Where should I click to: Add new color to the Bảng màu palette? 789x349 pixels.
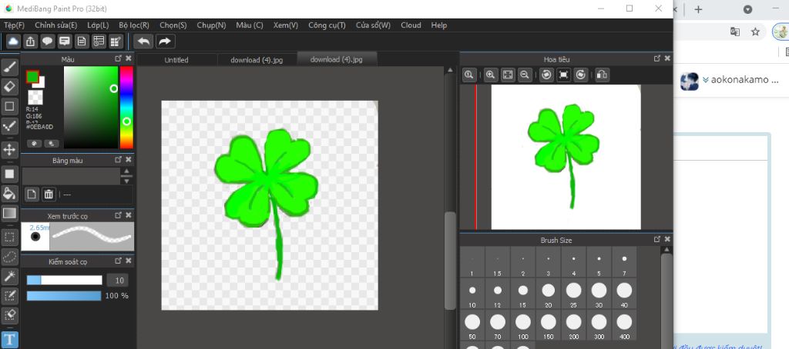pyautogui.click(x=32, y=194)
